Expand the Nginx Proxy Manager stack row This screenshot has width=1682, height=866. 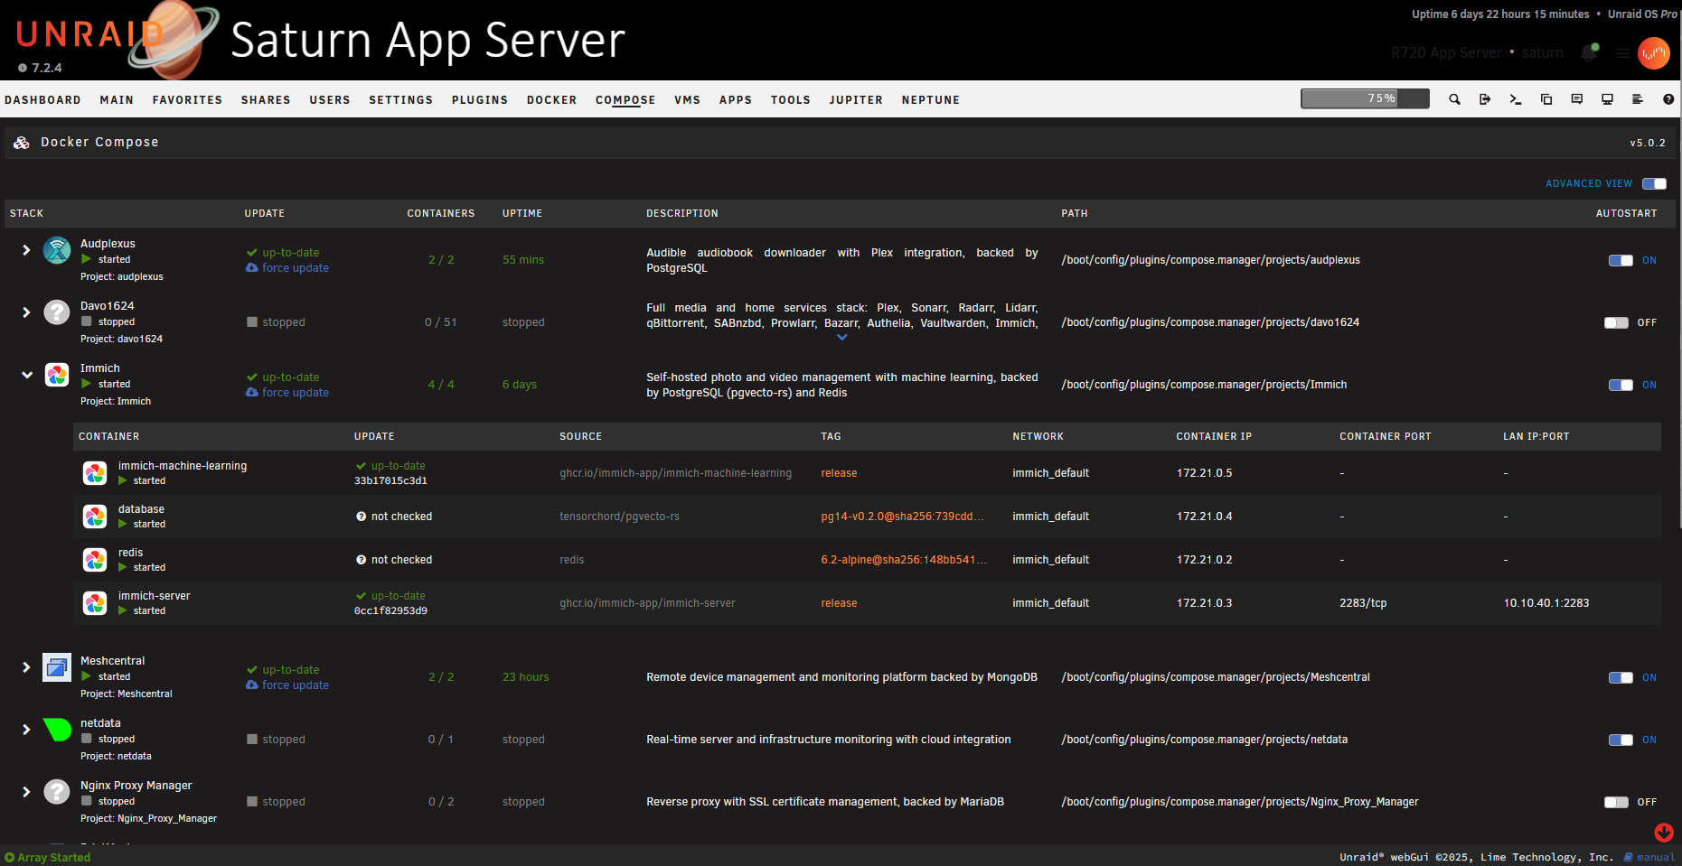pos(26,792)
